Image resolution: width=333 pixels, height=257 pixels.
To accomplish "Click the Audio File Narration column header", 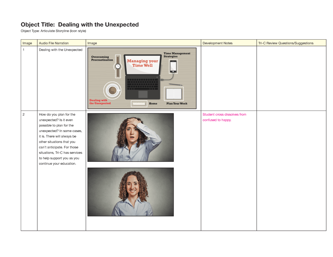I will click(x=54, y=43).
